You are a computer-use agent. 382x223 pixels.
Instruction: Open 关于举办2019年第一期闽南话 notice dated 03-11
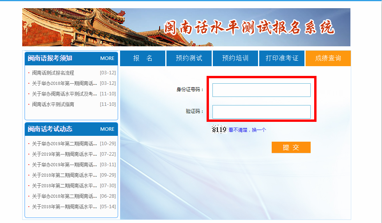click(x=65, y=165)
